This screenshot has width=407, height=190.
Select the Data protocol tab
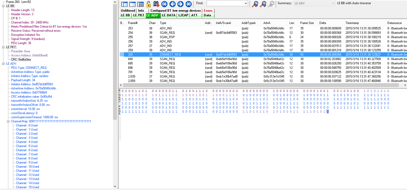tap(207, 15)
